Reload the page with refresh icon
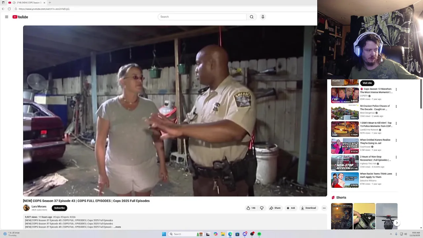This screenshot has height=238, width=423. click(x=9, y=9)
